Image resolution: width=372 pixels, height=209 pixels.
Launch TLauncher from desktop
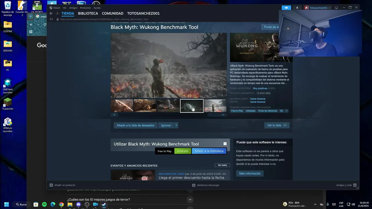click(x=8, y=104)
